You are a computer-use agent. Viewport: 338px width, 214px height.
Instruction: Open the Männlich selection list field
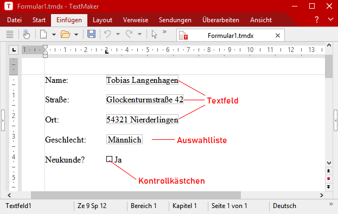click(x=124, y=140)
